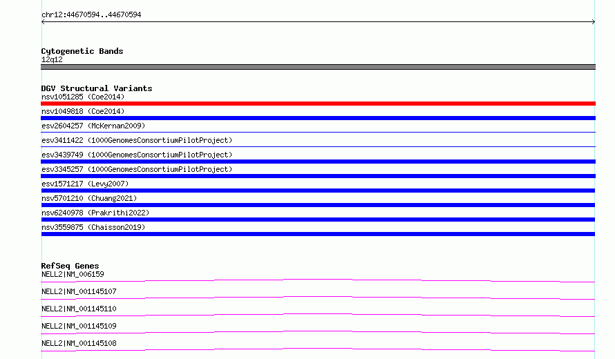Click the magenta NELL2 NM_006159 transcript line
This screenshot has height=359, width=615.
[x=318, y=280]
